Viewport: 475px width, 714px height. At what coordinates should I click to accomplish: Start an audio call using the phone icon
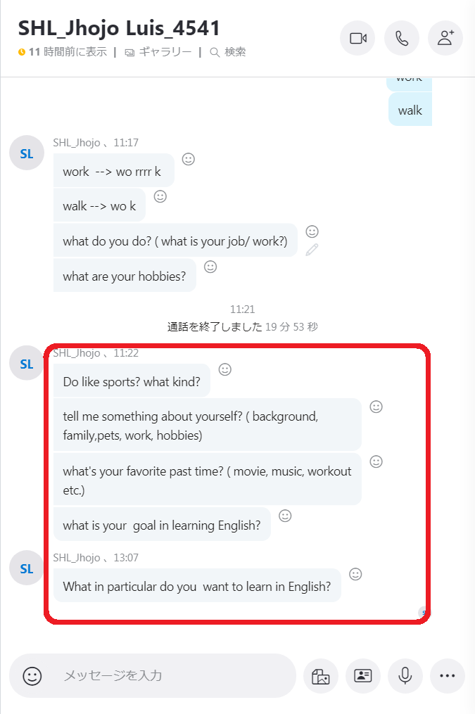[x=402, y=38]
